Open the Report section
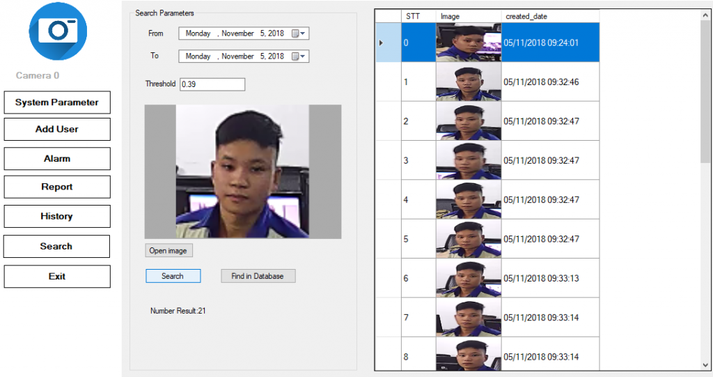This screenshot has width=713, height=377. [x=57, y=187]
